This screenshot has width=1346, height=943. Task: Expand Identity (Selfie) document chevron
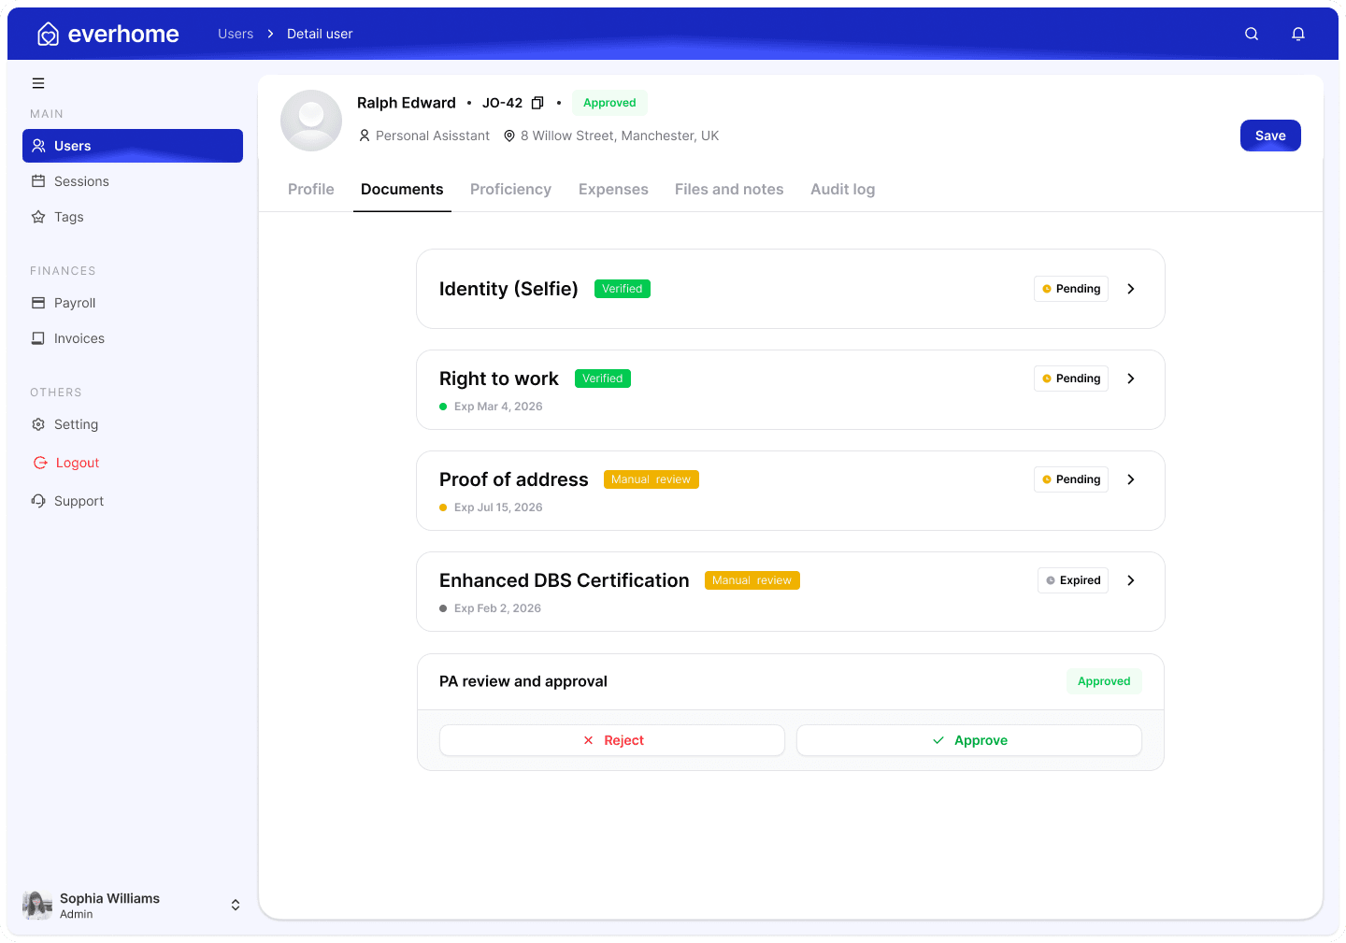point(1131,289)
